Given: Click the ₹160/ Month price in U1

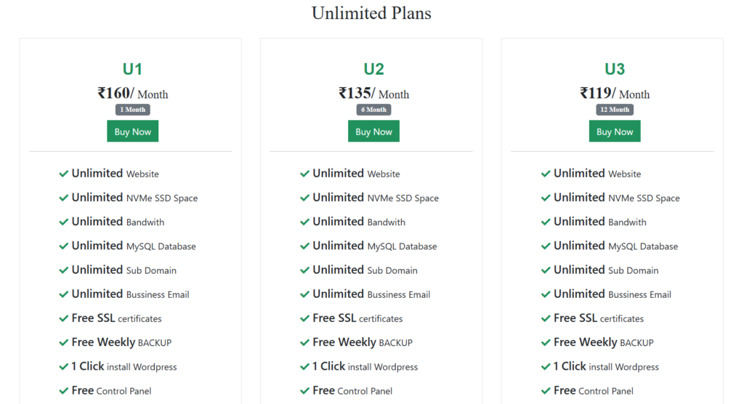Looking at the screenshot, I should (x=132, y=93).
